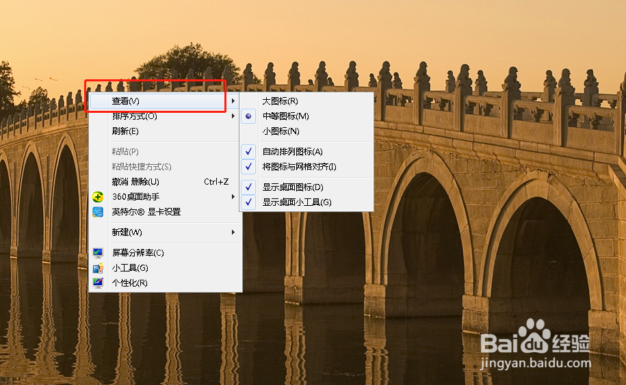Click the Ctrl+Z shortcut text
626x385 pixels.
point(216,182)
